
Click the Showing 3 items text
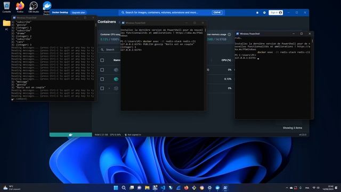293,128
